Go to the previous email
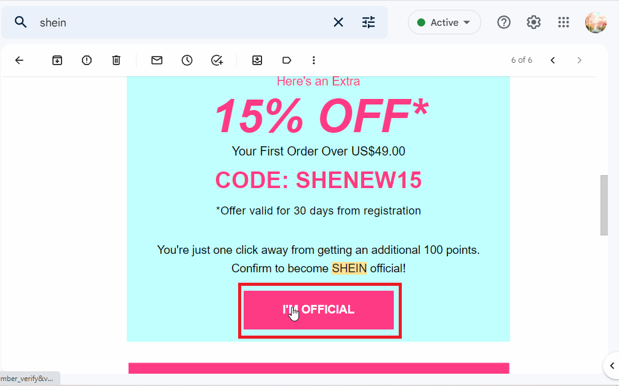The image size is (619, 386). (552, 60)
